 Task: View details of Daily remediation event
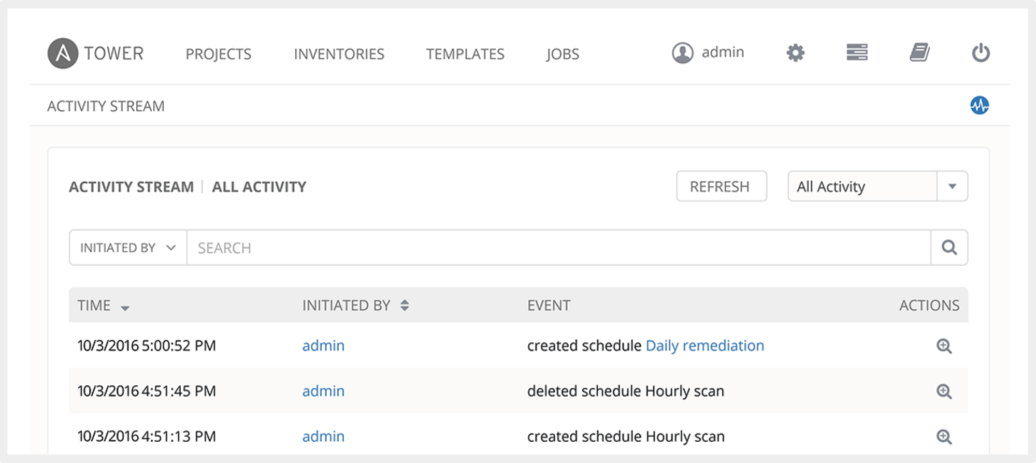[x=944, y=346]
